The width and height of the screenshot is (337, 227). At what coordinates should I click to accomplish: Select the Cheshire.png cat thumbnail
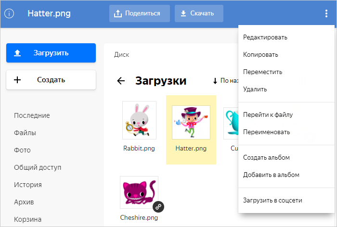click(x=139, y=192)
